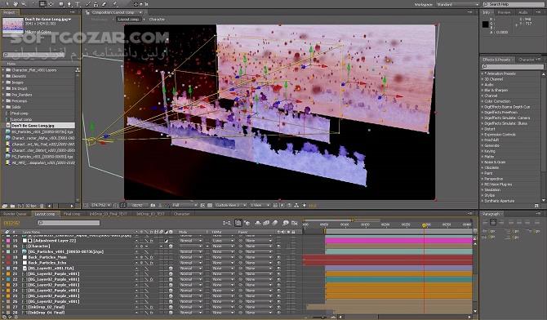Toggle the transparency grid icon in viewer
The width and height of the screenshot is (547, 320).
click(x=210, y=205)
